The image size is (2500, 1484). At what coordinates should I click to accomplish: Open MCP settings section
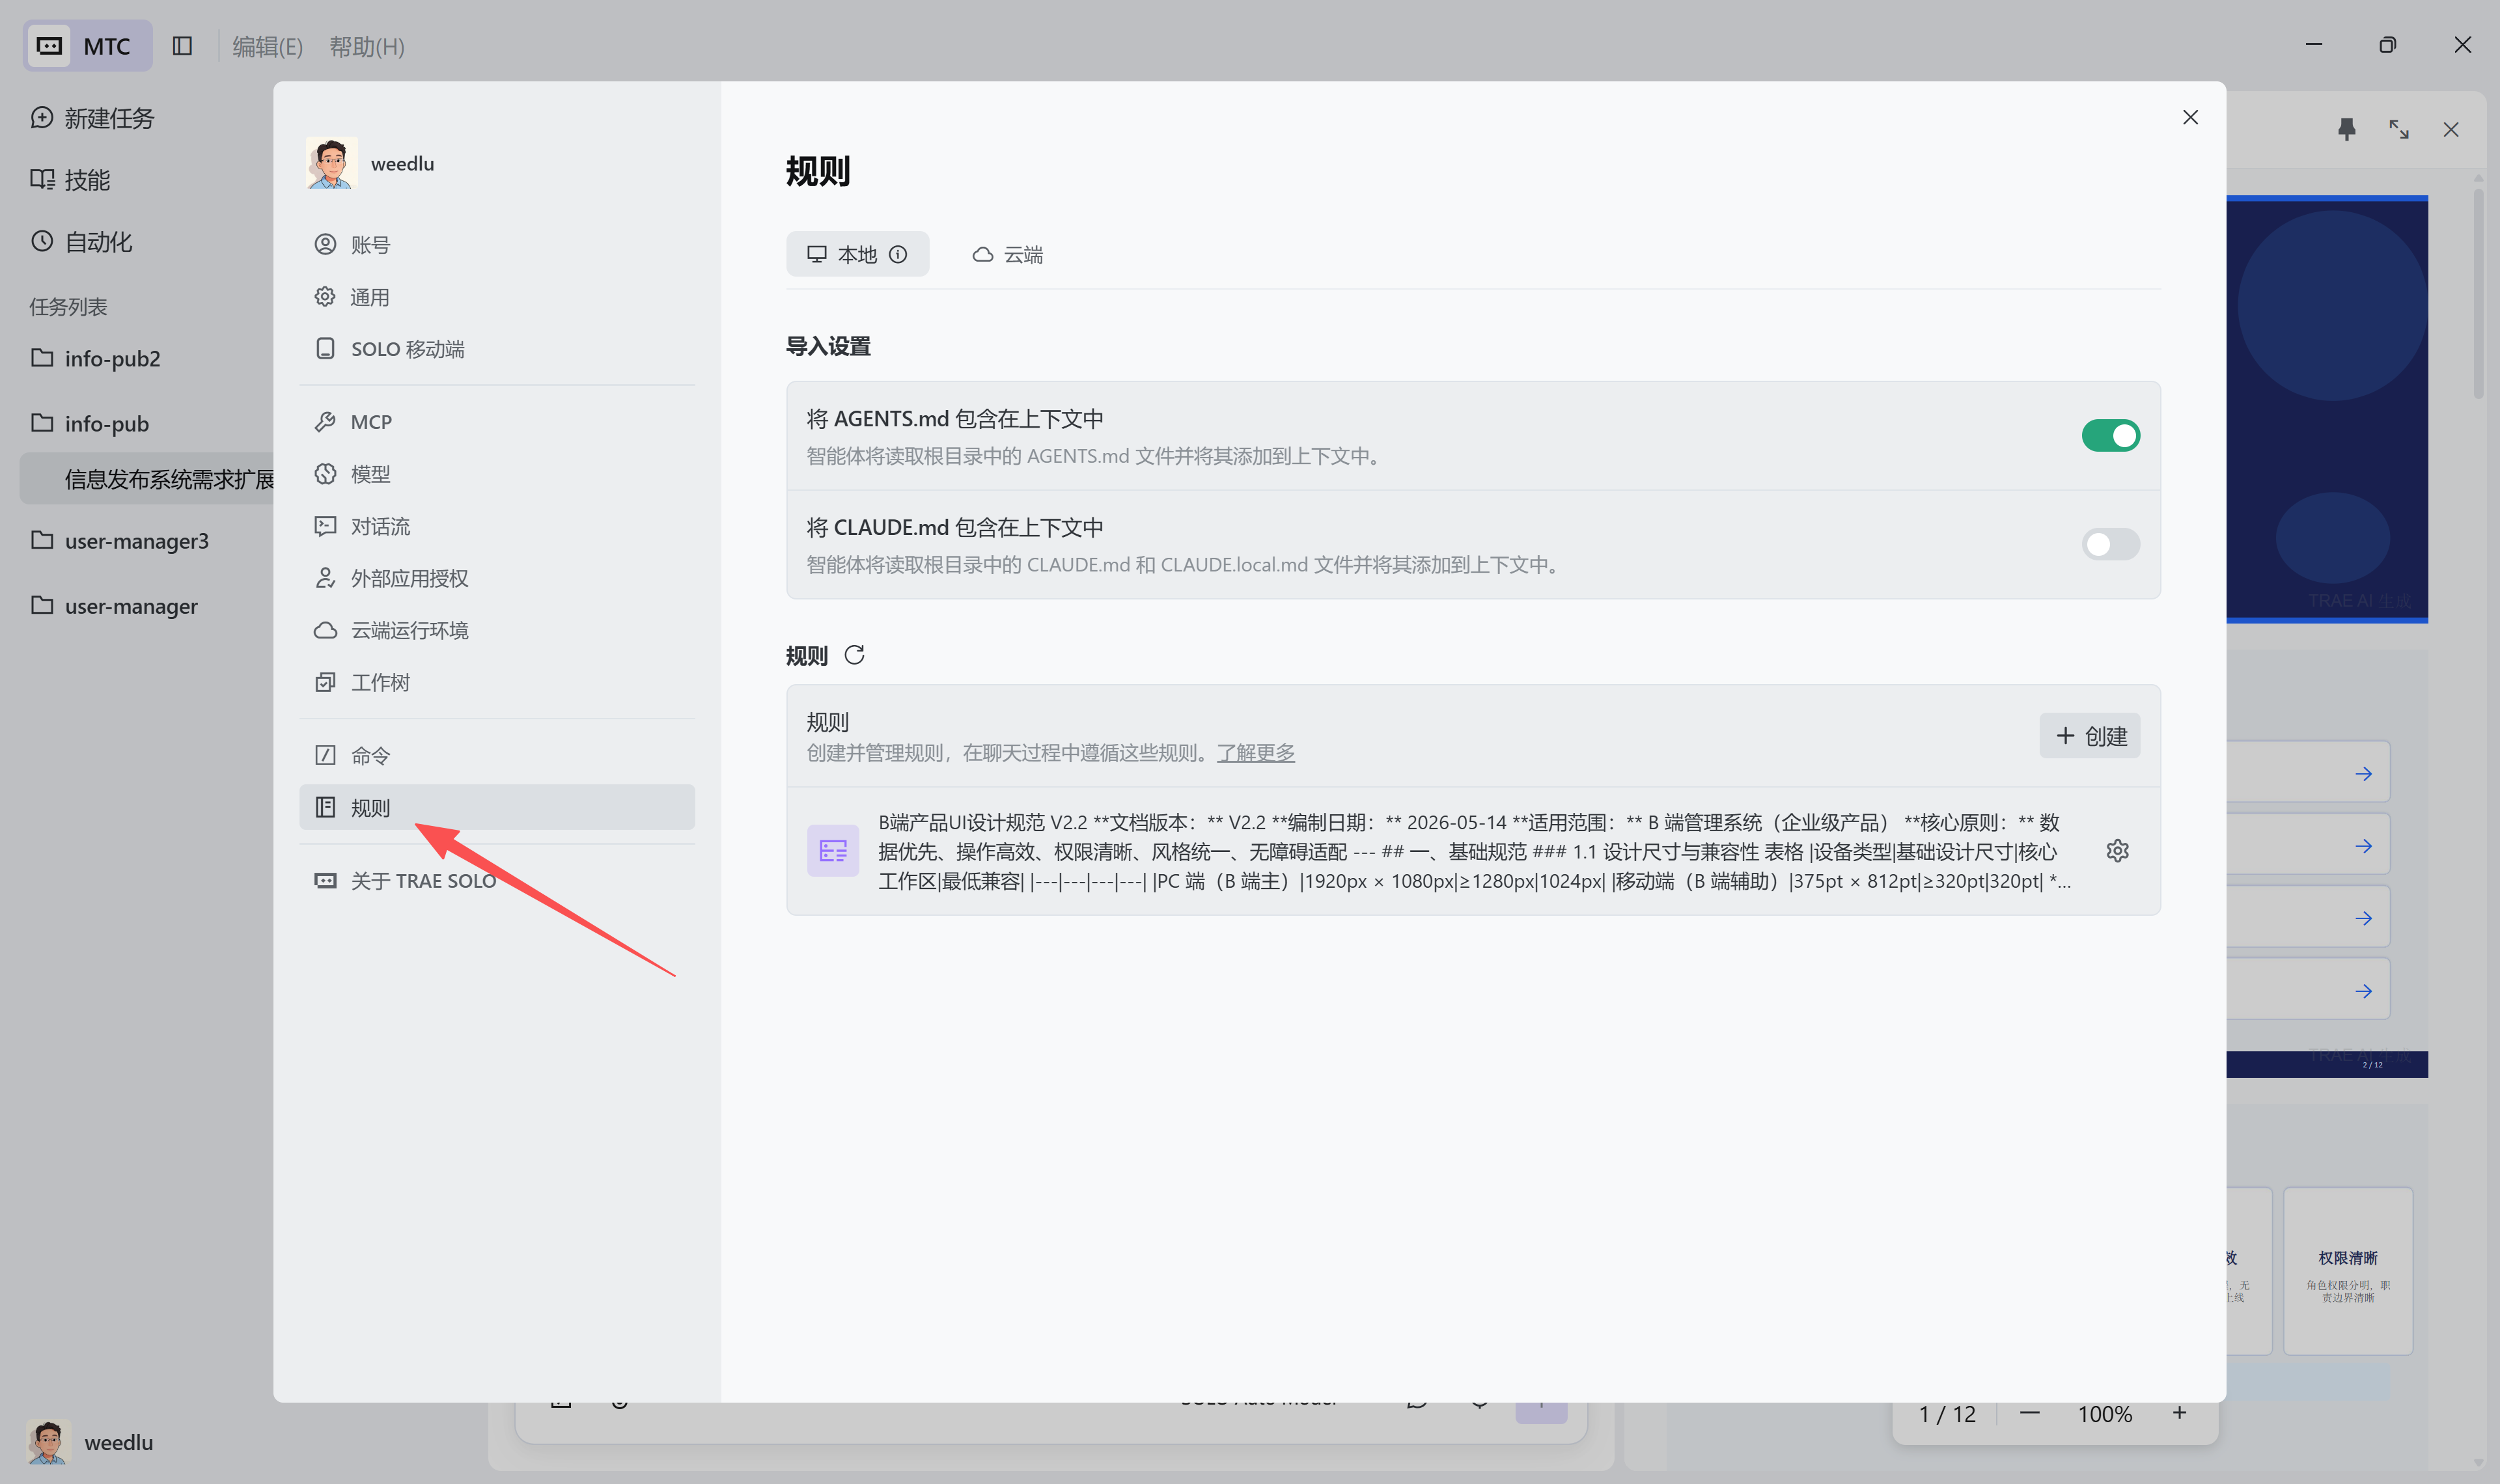tap(497, 422)
